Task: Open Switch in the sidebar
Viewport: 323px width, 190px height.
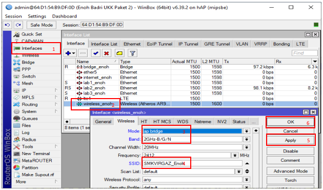Action: pos(29,77)
